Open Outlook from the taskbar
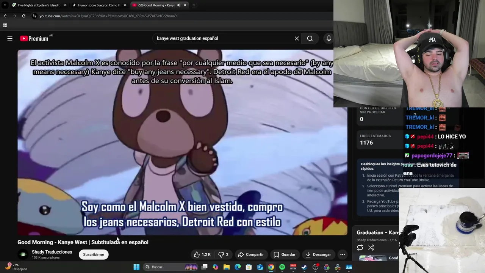The image size is (485, 273). [260, 267]
